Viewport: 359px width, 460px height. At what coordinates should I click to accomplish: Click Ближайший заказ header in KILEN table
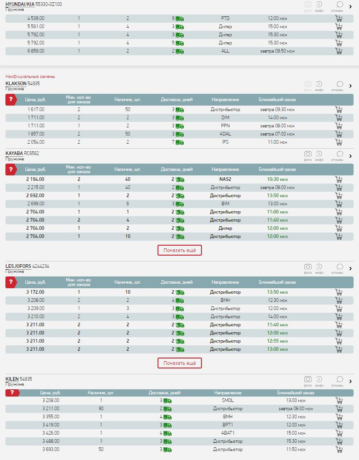click(x=296, y=393)
